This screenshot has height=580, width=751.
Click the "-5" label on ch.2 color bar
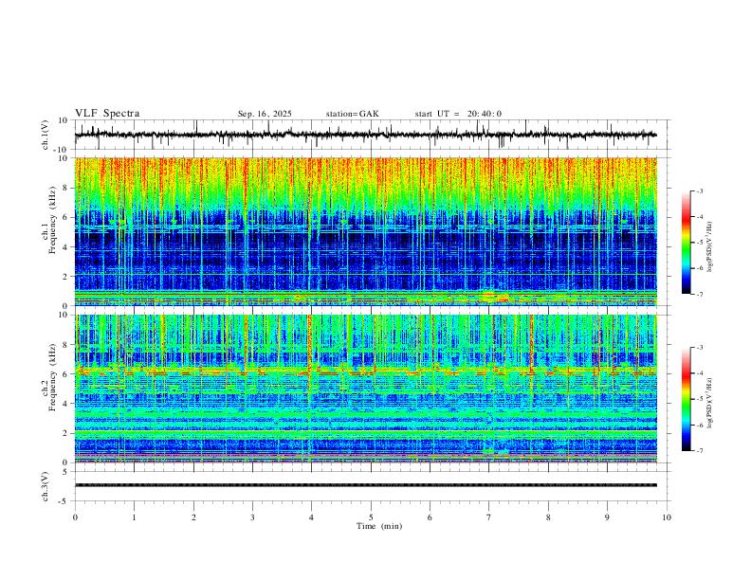coord(699,399)
